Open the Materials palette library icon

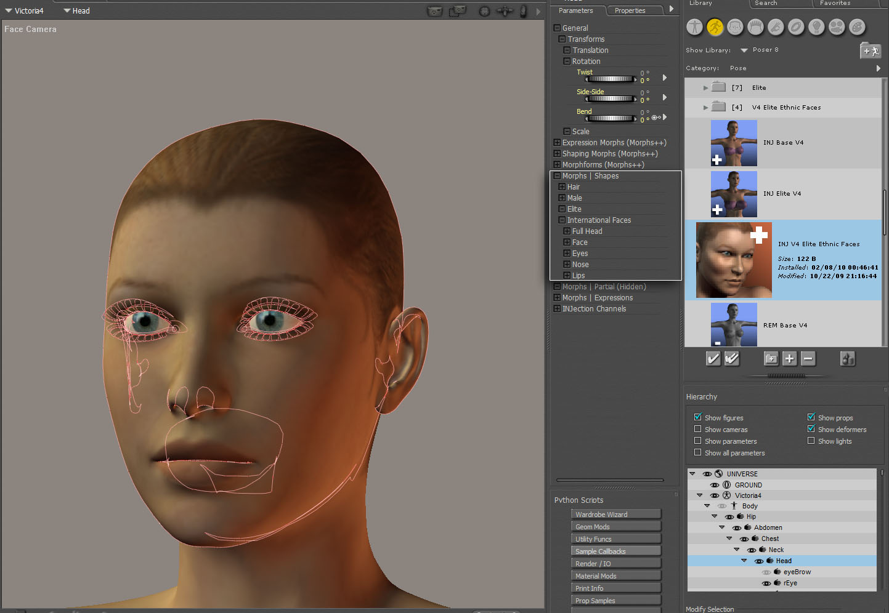(x=857, y=27)
